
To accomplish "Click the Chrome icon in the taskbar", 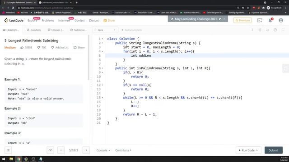I will coord(19,159).
